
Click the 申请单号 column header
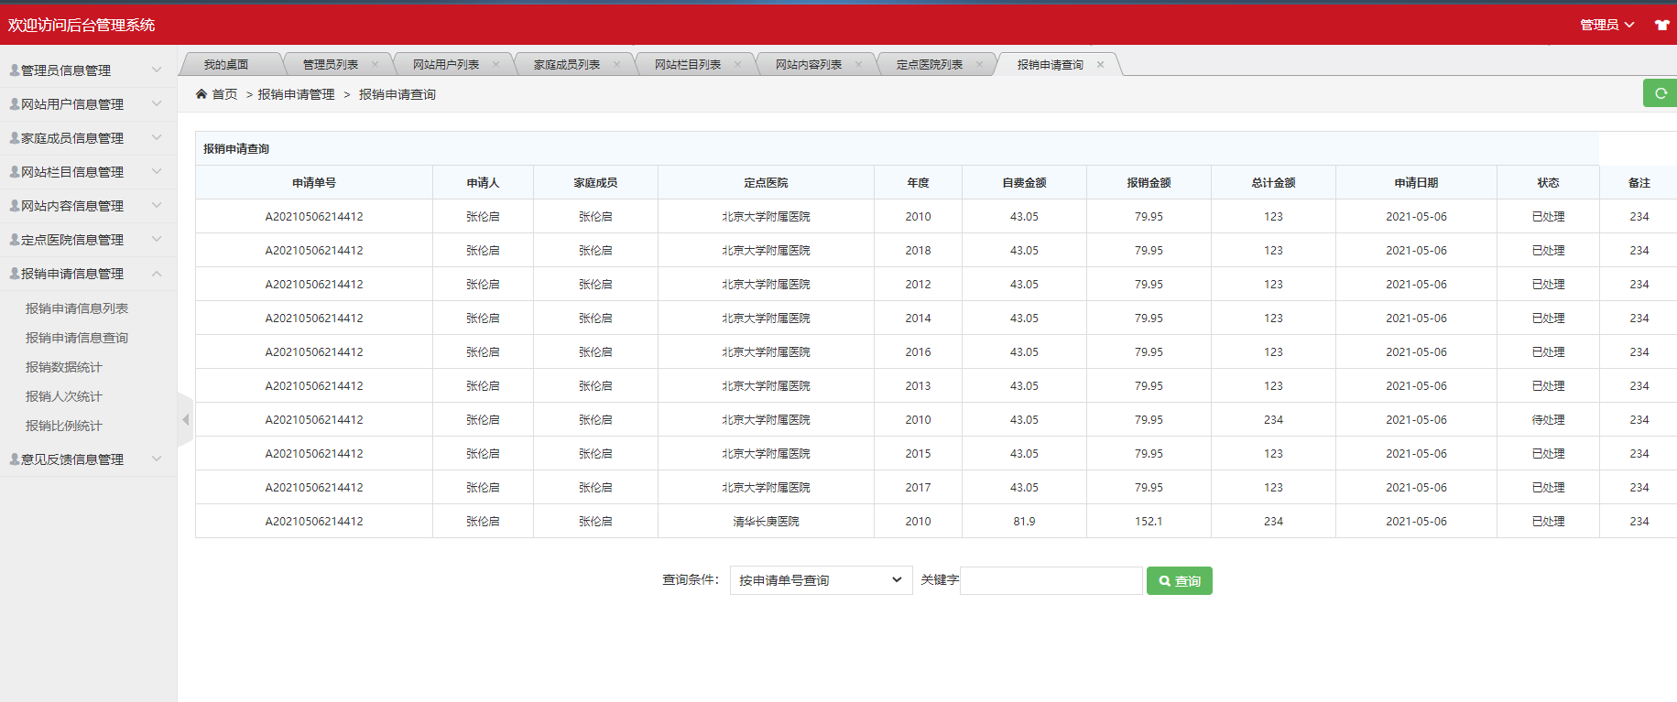(x=314, y=182)
